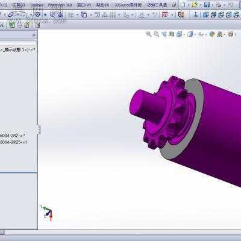The image size is (241, 241).
Task: Select the fourth standard view cube
Action: pyautogui.click(x=229, y=14)
